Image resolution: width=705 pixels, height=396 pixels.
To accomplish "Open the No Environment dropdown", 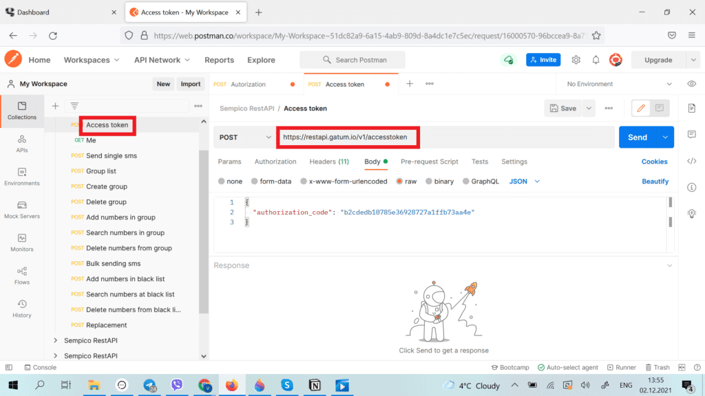I will (619, 84).
